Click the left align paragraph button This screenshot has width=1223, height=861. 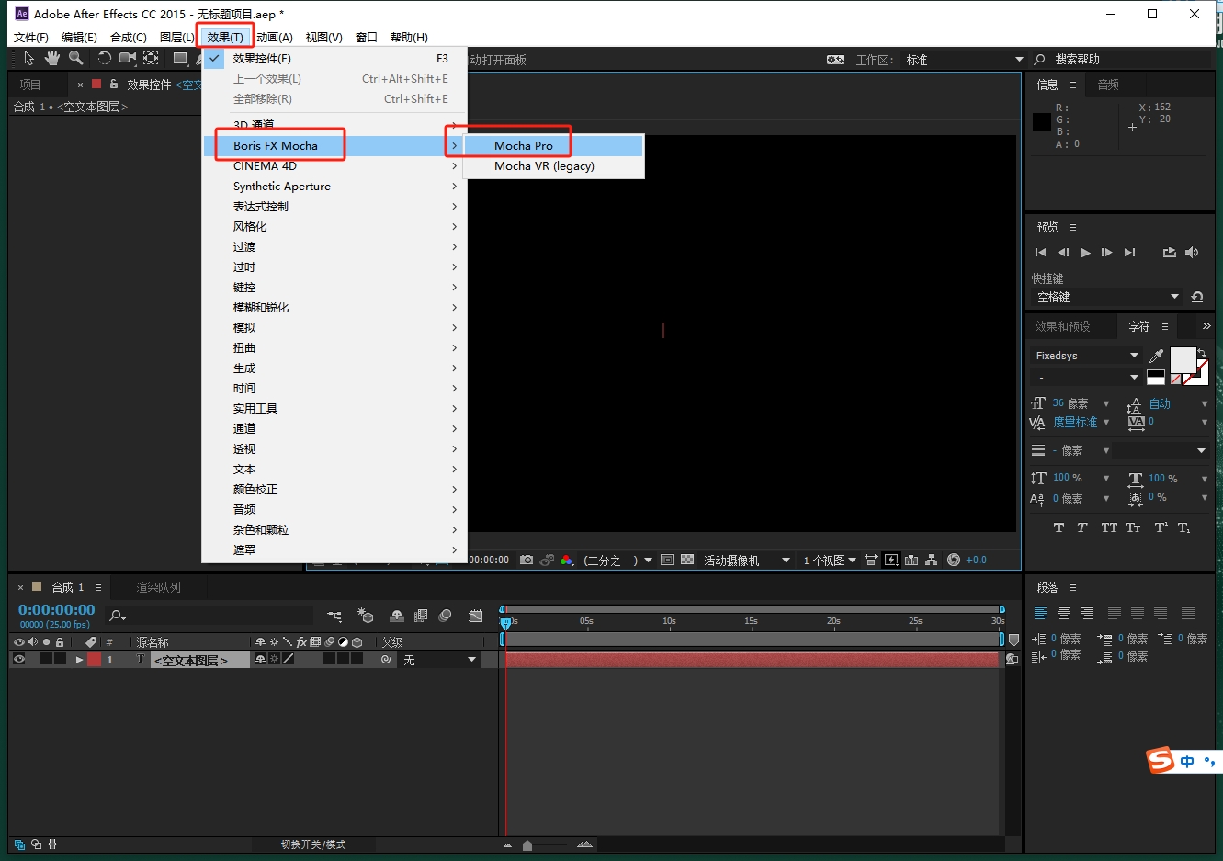[x=1041, y=614]
